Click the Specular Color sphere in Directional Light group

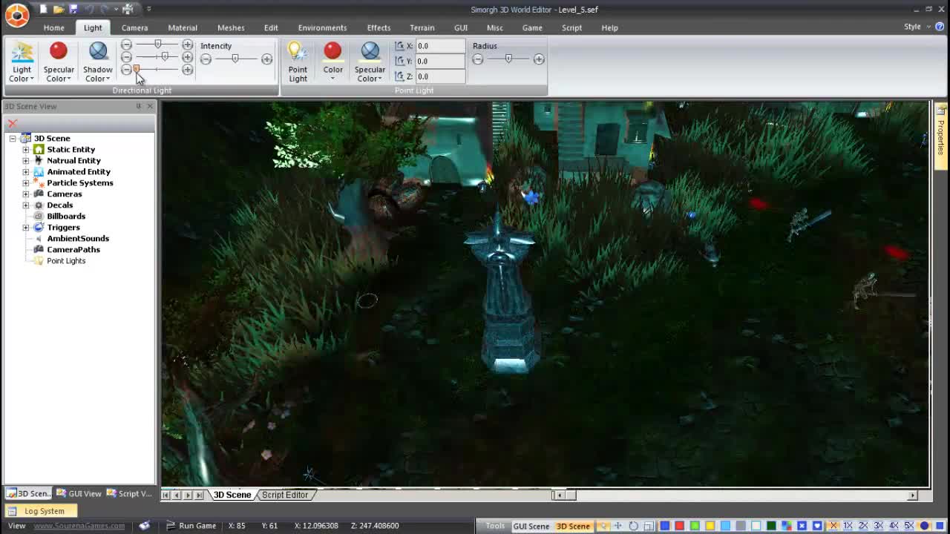click(x=59, y=52)
